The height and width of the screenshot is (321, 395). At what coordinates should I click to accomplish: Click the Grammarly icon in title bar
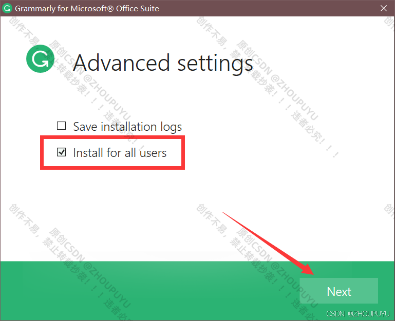(x=7, y=8)
